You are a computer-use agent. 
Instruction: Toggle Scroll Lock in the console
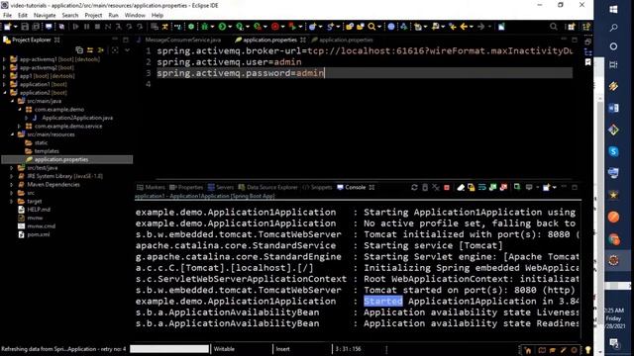click(x=472, y=187)
